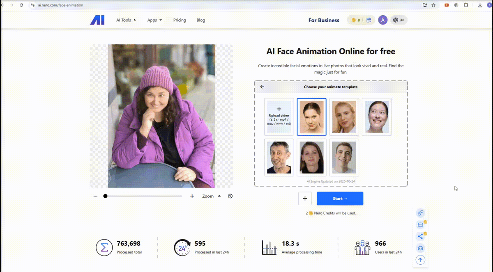
Task: Click the 'Nero Credits will be used' notice
Action: [x=331, y=213]
